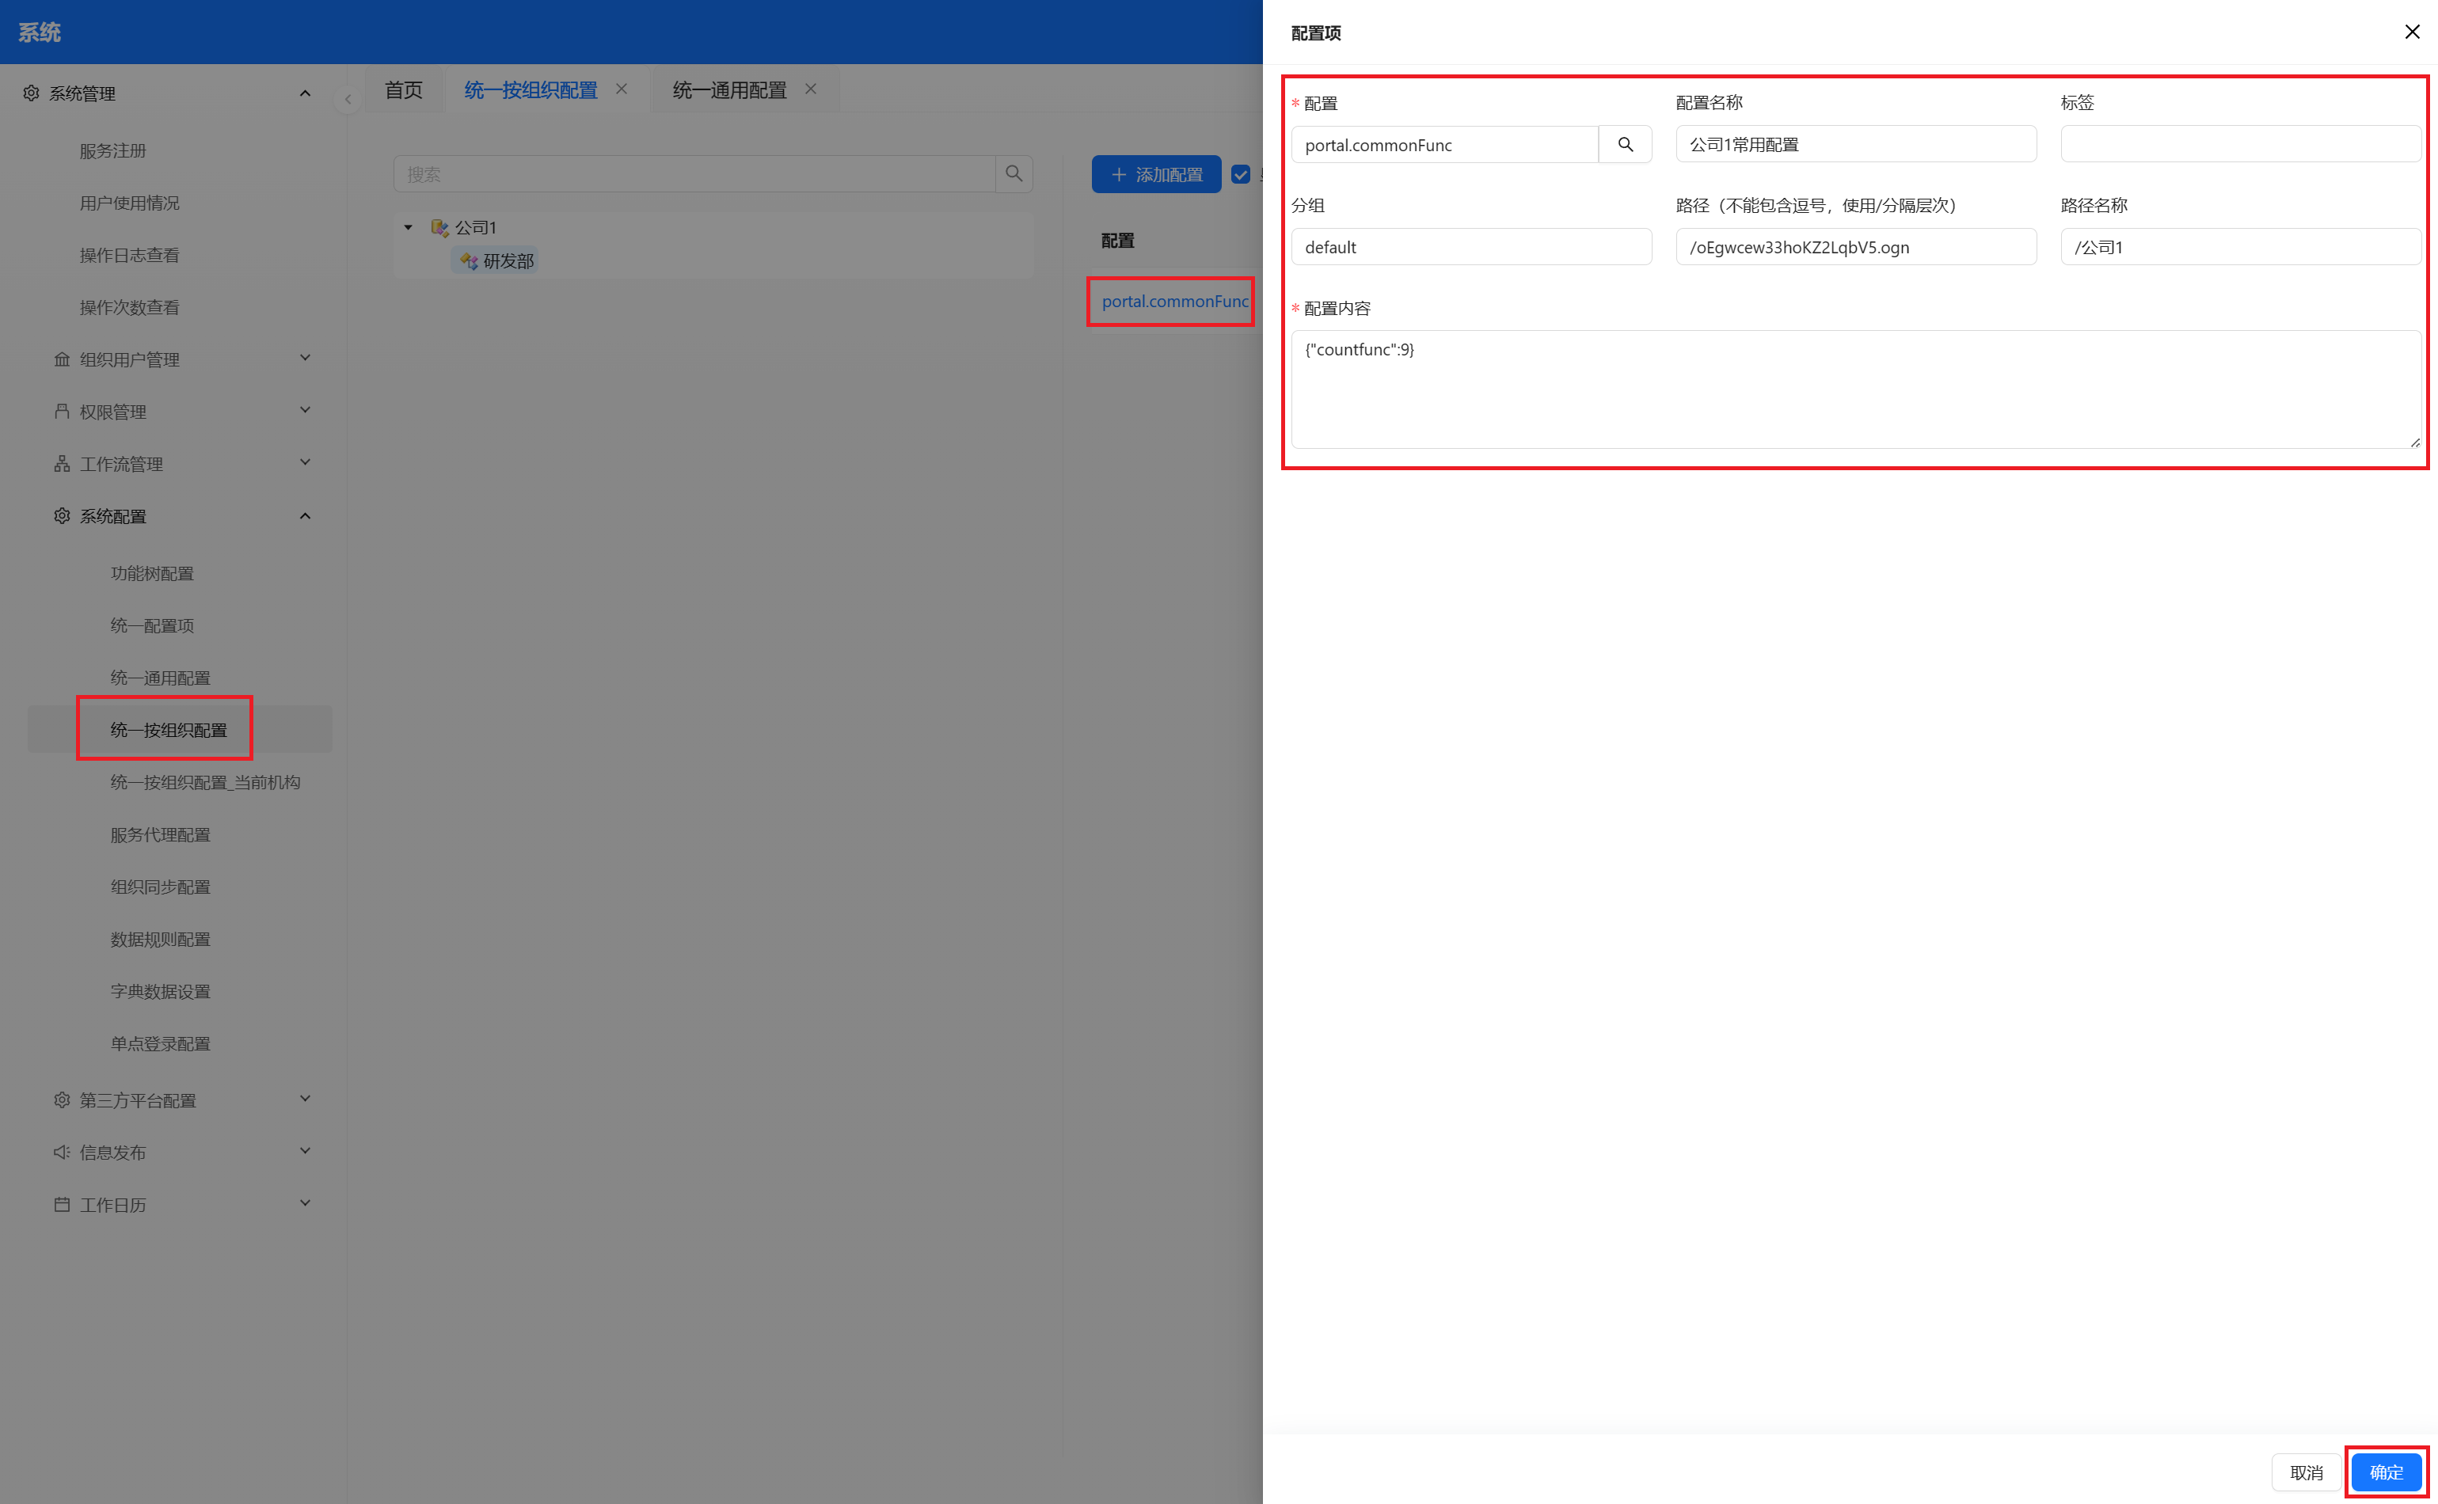Focus the 配置 field with portal.commonFunc

tap(1444, 144)
